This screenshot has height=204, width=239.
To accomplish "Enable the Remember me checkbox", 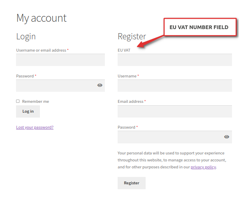I will (x=18, y=101).
